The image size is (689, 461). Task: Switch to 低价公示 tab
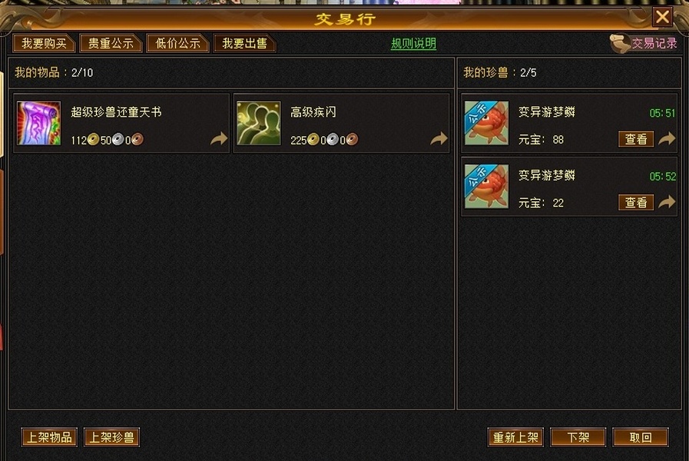177,44
